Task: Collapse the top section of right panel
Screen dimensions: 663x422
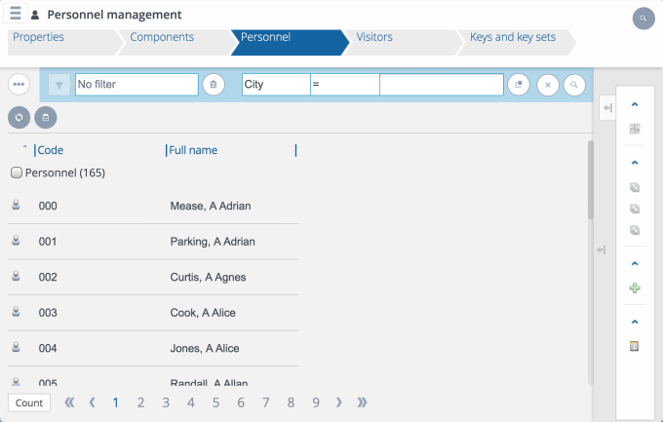Action: (635, 104)
